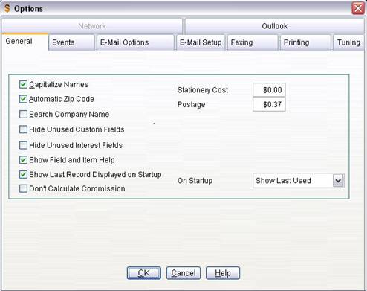Image resolution: width=367 pixels, height=291 pixels.
Task: Open the E-Mail Options tab
Action: tap(135, 42)
